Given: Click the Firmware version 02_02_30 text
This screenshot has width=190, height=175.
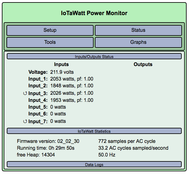Looking at the screenshot, I should point(48,141).
